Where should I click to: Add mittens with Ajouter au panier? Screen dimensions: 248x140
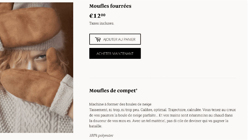click(x=115, y=39)
